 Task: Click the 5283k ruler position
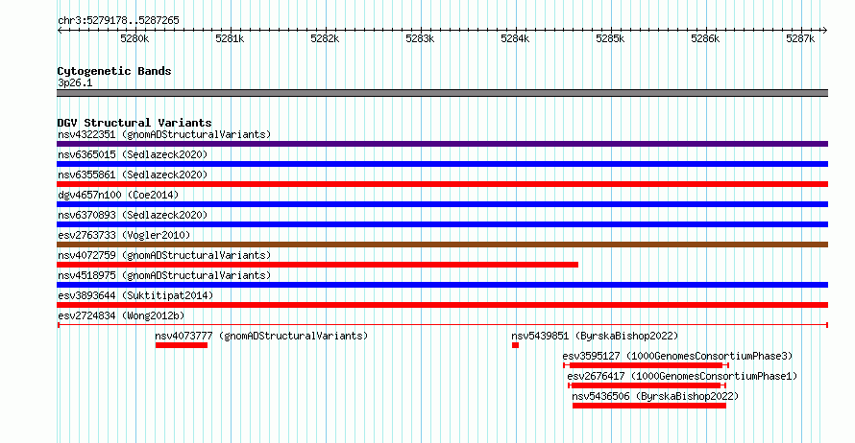point(420,38)
